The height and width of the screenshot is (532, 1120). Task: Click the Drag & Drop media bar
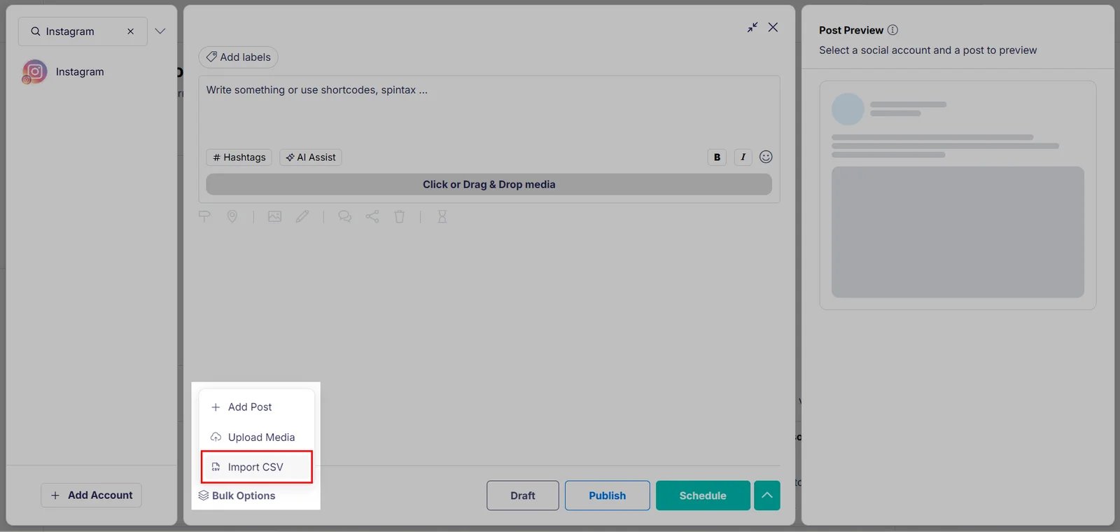[489, 184]
